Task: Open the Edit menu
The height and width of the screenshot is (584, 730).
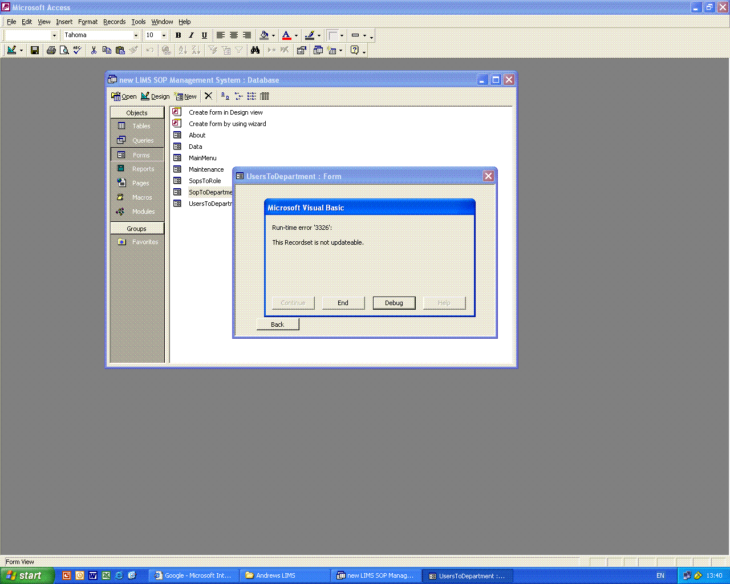Action: click(x=27, y=22)
